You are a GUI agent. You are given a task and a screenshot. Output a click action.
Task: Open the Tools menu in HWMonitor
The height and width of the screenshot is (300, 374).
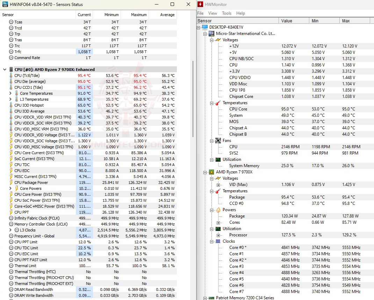pyautogui.click(x=226, y=13)
